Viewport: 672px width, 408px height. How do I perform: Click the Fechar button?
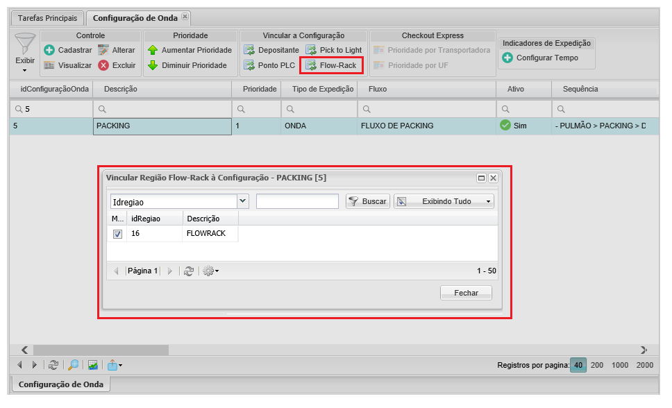(x=466, y=293)
